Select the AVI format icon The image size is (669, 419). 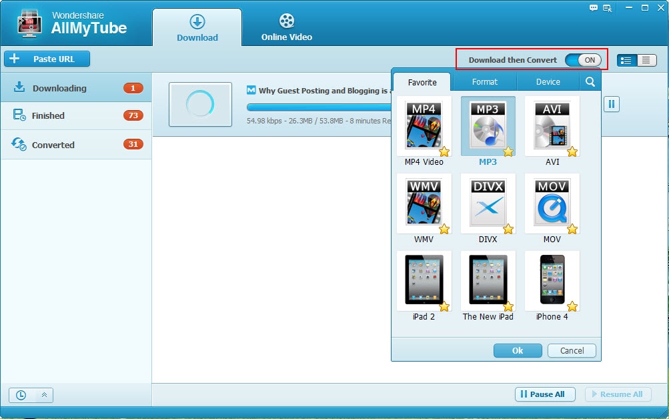coord(552,126)
